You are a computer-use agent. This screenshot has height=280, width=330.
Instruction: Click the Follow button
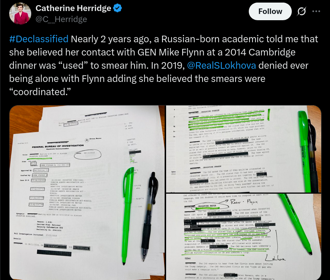(270, 11)
